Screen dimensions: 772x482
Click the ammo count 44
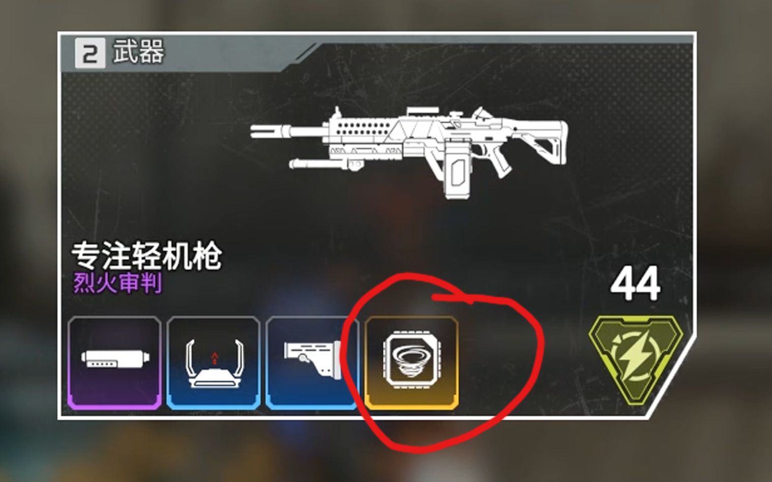point(635,283)
